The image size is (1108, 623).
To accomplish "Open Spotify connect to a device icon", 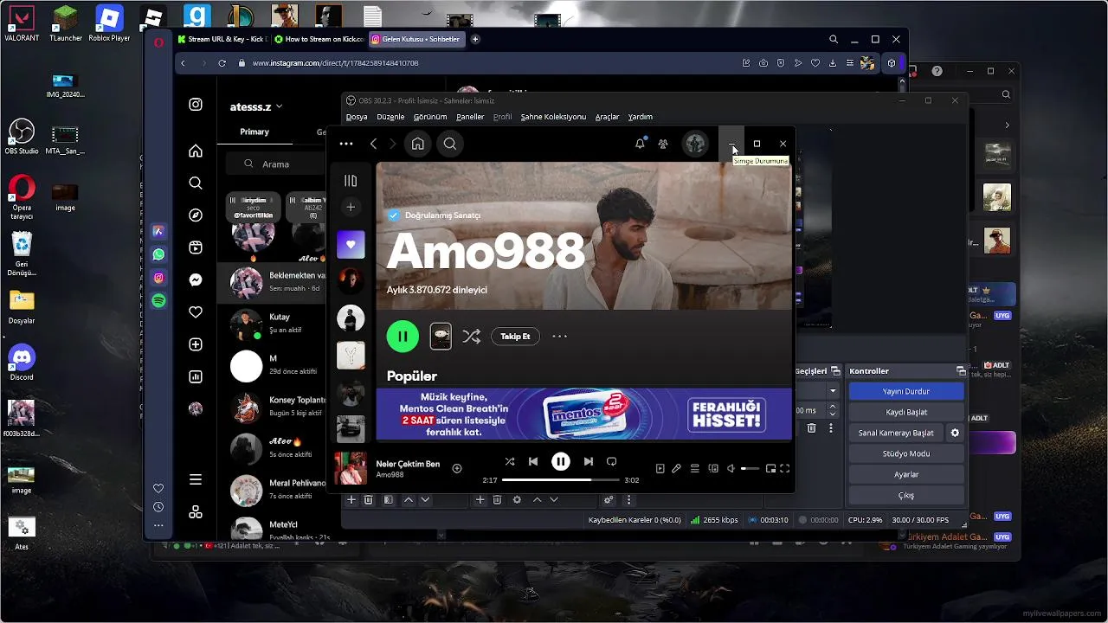I will (x=713, y=469).
